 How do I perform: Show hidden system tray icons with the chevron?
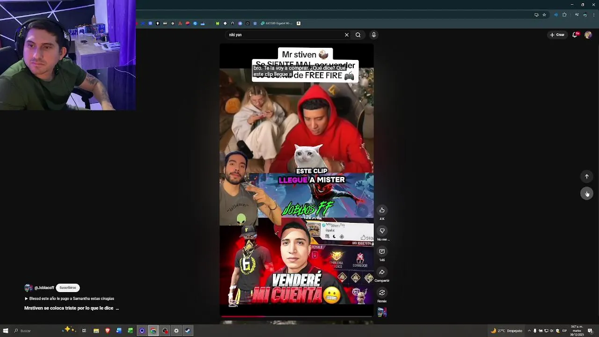tap(529, 331)
